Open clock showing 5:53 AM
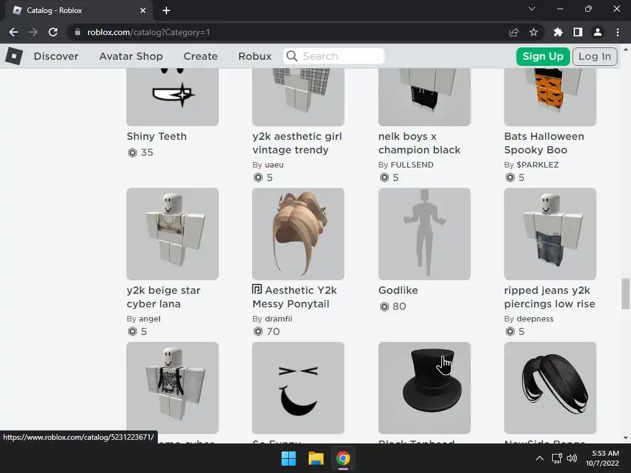This screenshot has height=473, width=631. click(603, 458)
